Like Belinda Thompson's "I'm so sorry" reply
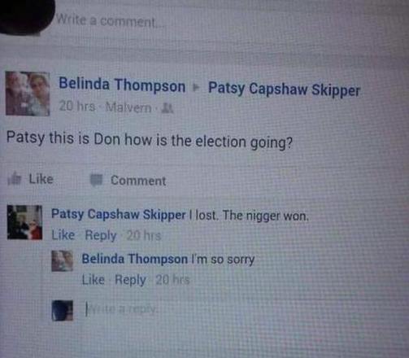Screen dimensions: 409x358 pos(94,279)
